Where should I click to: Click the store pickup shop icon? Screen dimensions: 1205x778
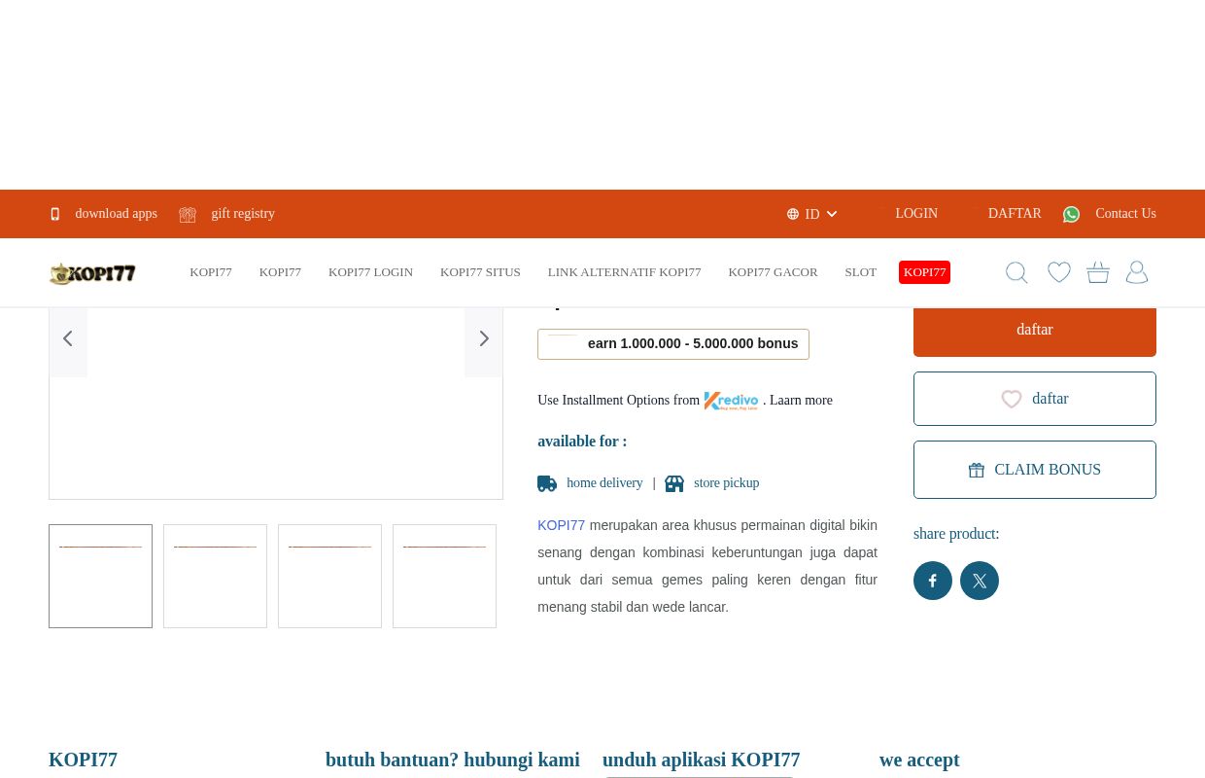(674, 483)
